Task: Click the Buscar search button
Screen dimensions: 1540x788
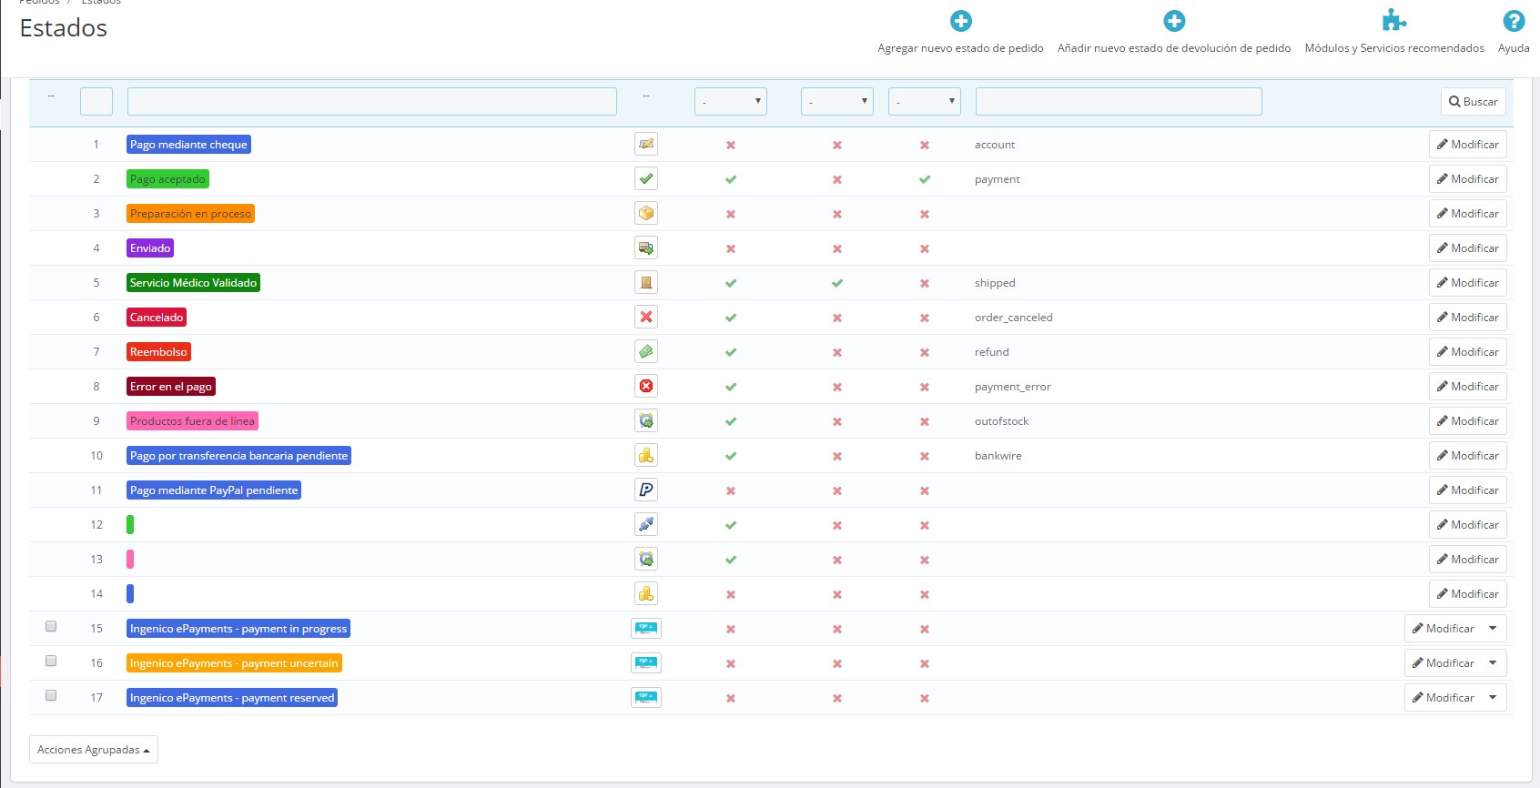Action: click(1474, 102)
